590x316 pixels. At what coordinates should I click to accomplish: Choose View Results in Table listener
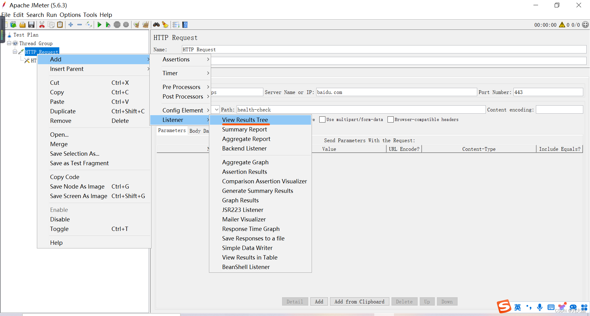pos(260,257)
